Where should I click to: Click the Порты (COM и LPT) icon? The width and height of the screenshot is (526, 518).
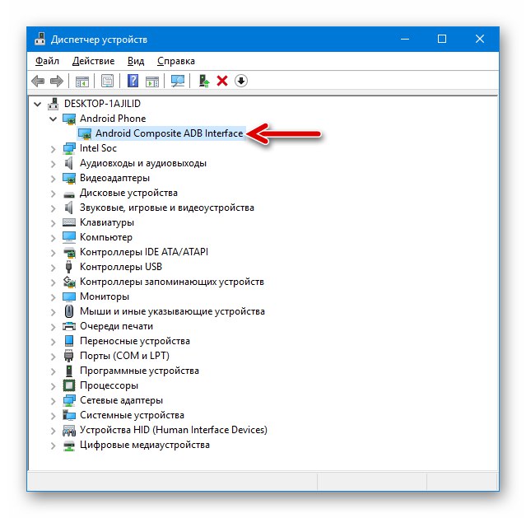click(x=69, y=356)
